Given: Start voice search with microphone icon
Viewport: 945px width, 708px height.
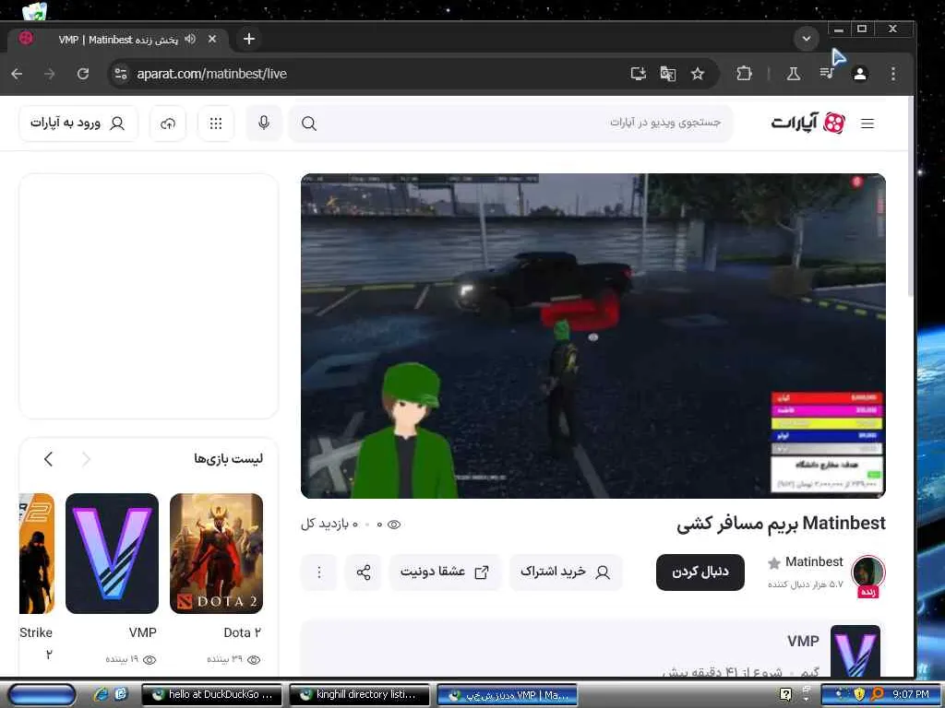Looking at the screenshot, I should [263, 123].
